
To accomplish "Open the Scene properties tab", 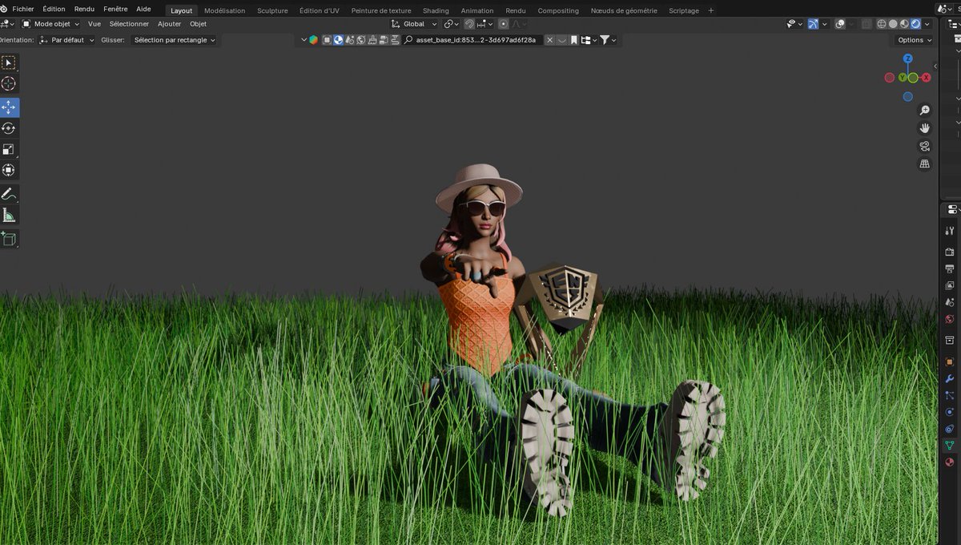I will (950, 302).
